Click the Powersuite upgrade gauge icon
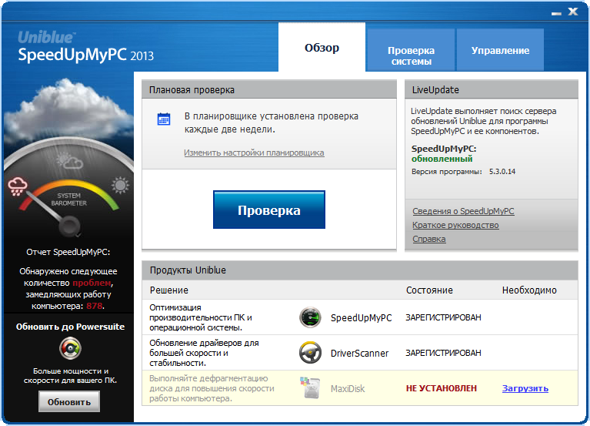Screen dimensions: 590x426 click(68, 349)
